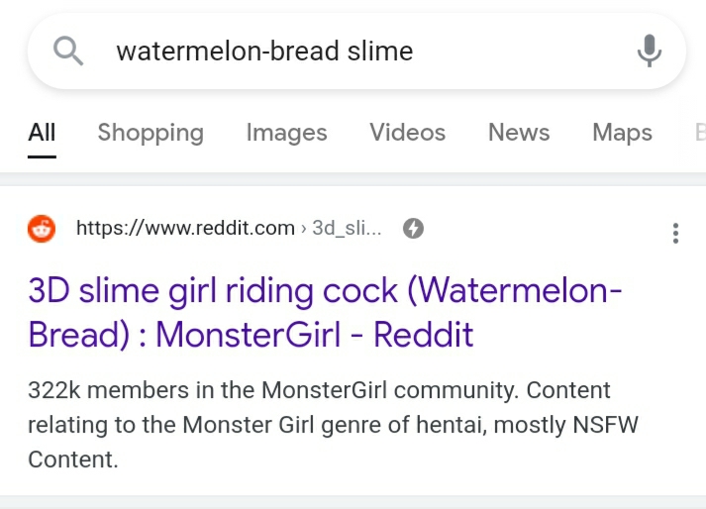
Task: Switch to the Shopping tab
Action: [x=151, y=133]
